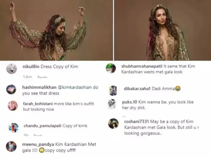Click Reply under chandu_pamulapati's comment

pos(38,135)
